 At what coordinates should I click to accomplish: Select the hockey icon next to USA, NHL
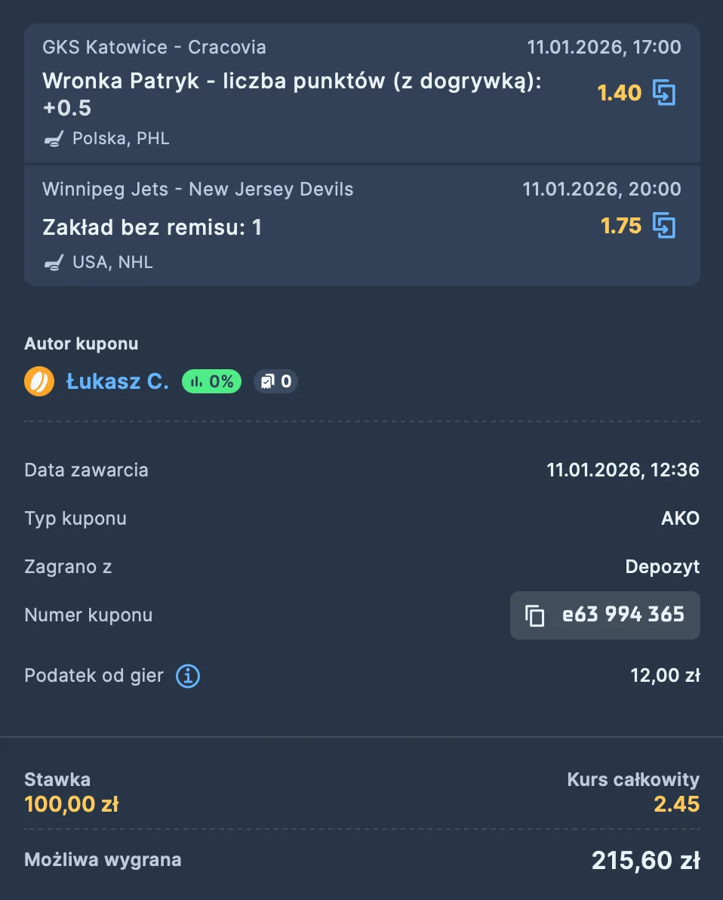coord(53,262)
